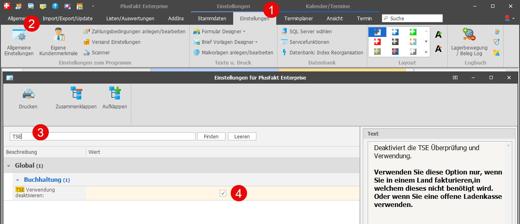Switch to the Ansicht tab
This screenshot has height=224, width=520.
point(335,18)
